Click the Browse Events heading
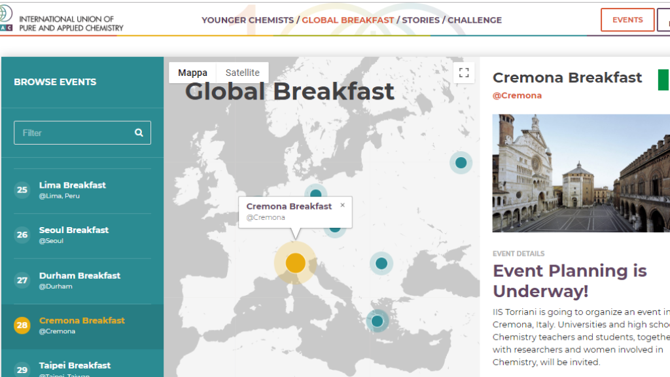 pyautogui.click(x=55, y=82)
